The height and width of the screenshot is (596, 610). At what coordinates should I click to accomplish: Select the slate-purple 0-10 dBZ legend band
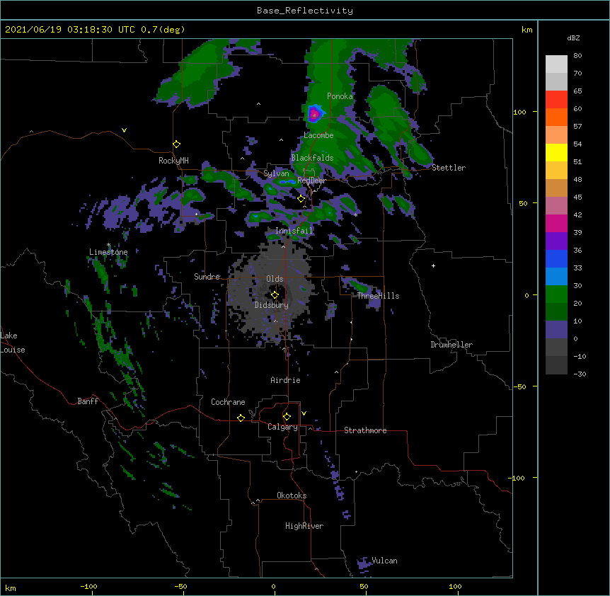pyautogui.click(x=556, y=330)
